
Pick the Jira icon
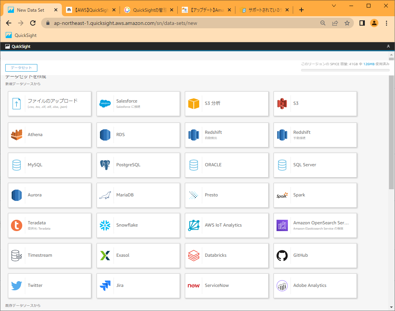105,286
